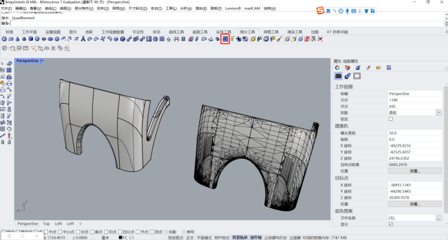Open the color wheel properties tab icon
This screenshot has height=240, width=448.
pyautogui.click(x=337, y=68)
